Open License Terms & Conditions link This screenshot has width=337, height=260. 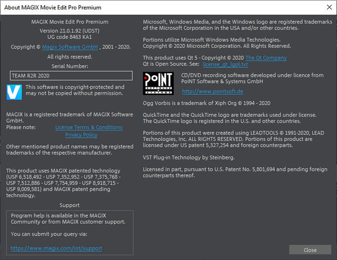[x=89, y=127]
